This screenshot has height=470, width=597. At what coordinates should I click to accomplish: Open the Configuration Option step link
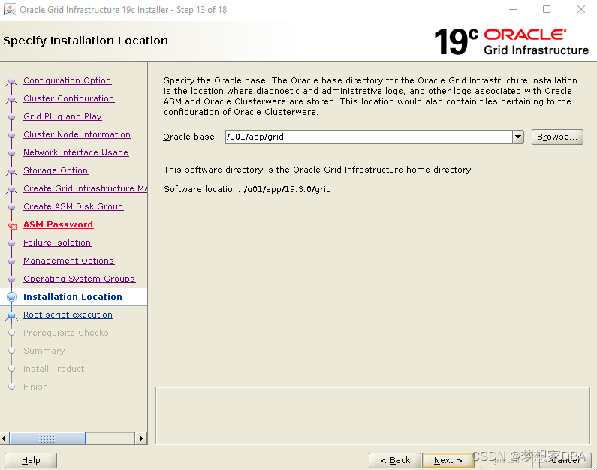point(67,80)
